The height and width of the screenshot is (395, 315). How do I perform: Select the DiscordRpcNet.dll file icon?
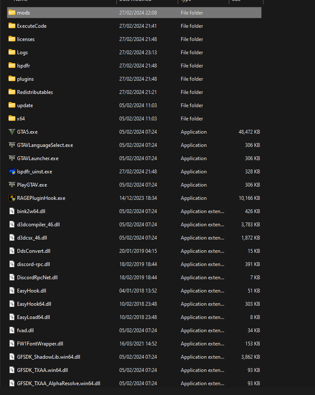[x=12, y=278]
